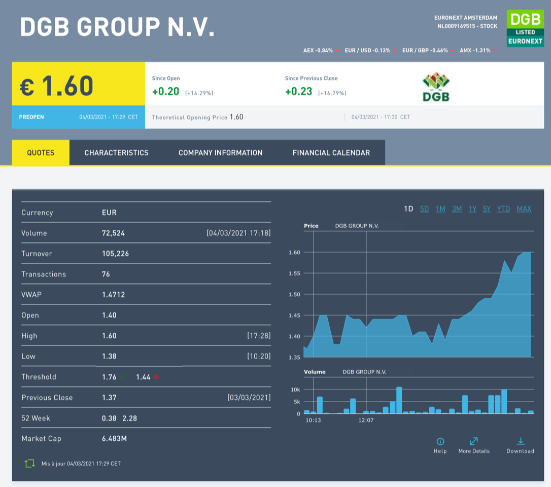The height and width of the screenshot is (487, 551).
Task: Click the Market Cap value 6.483M
Action: click(x=114, y=438)
